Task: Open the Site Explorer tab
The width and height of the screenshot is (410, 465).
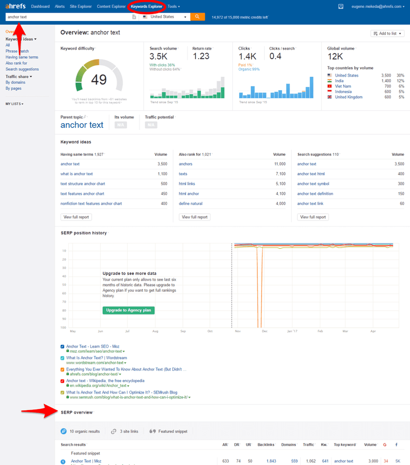Action: [x=81, y=7]
